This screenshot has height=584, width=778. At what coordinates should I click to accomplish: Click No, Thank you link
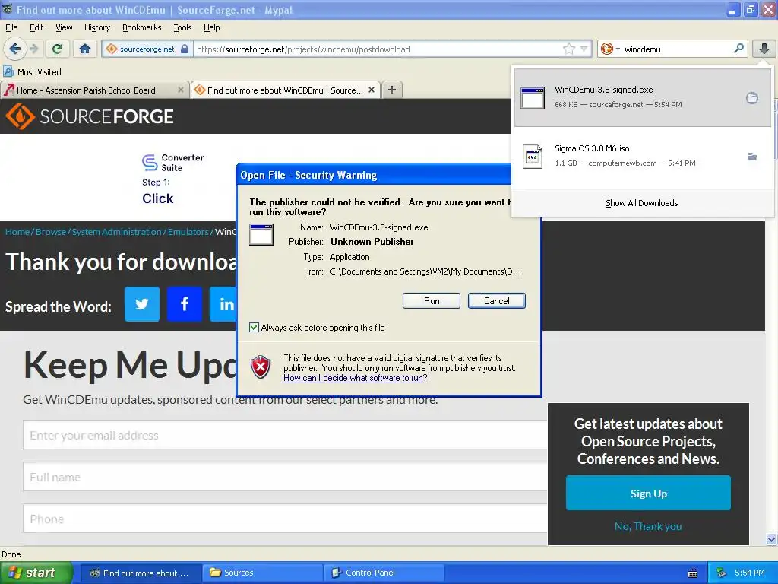click(648, 526)
